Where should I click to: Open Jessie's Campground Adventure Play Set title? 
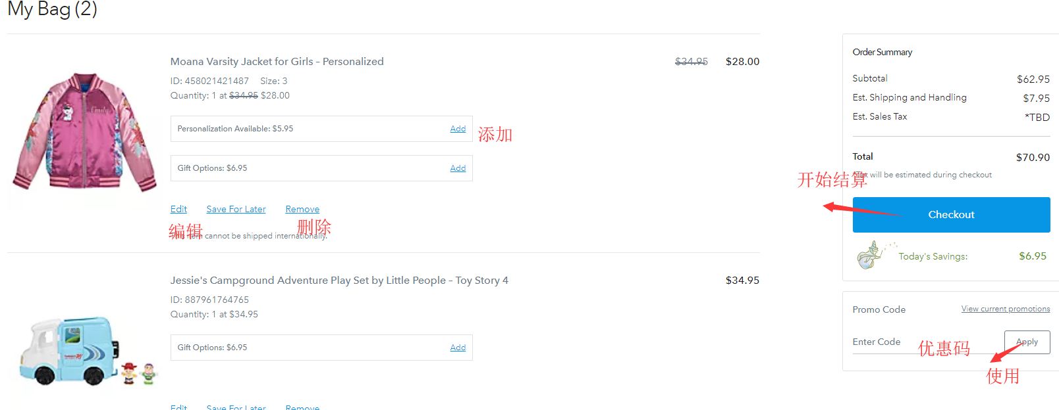pos(339,281)
